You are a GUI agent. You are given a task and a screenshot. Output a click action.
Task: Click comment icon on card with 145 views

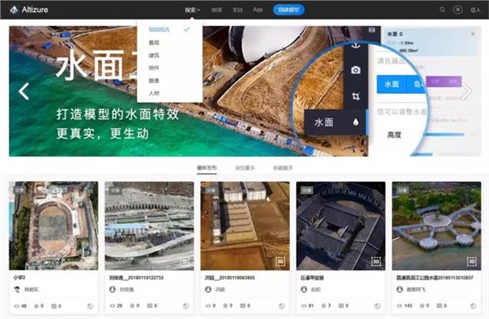click(439, 306)
